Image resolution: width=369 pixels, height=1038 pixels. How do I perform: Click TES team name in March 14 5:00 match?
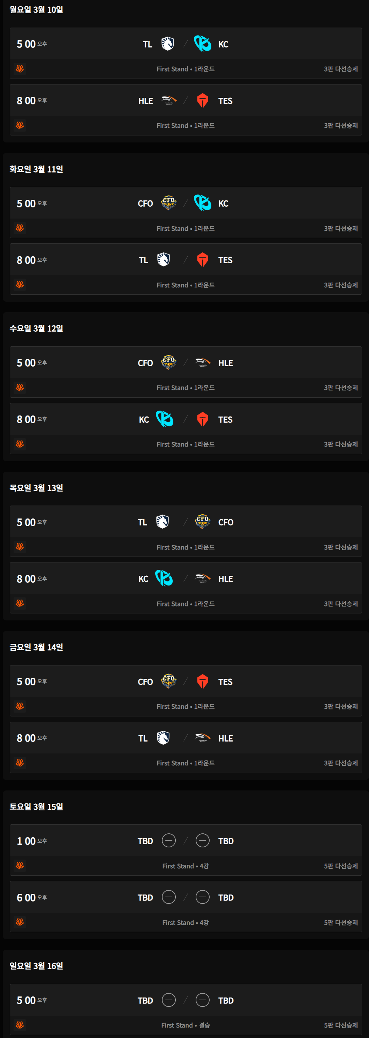coord(225,682)
